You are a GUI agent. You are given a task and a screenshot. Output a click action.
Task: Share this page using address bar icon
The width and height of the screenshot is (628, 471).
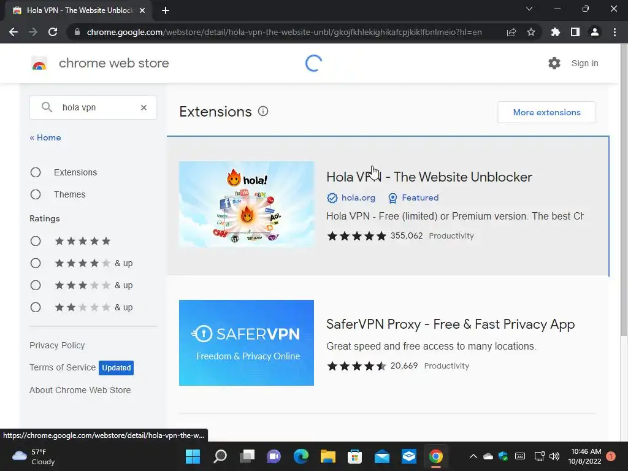(511, 32)
